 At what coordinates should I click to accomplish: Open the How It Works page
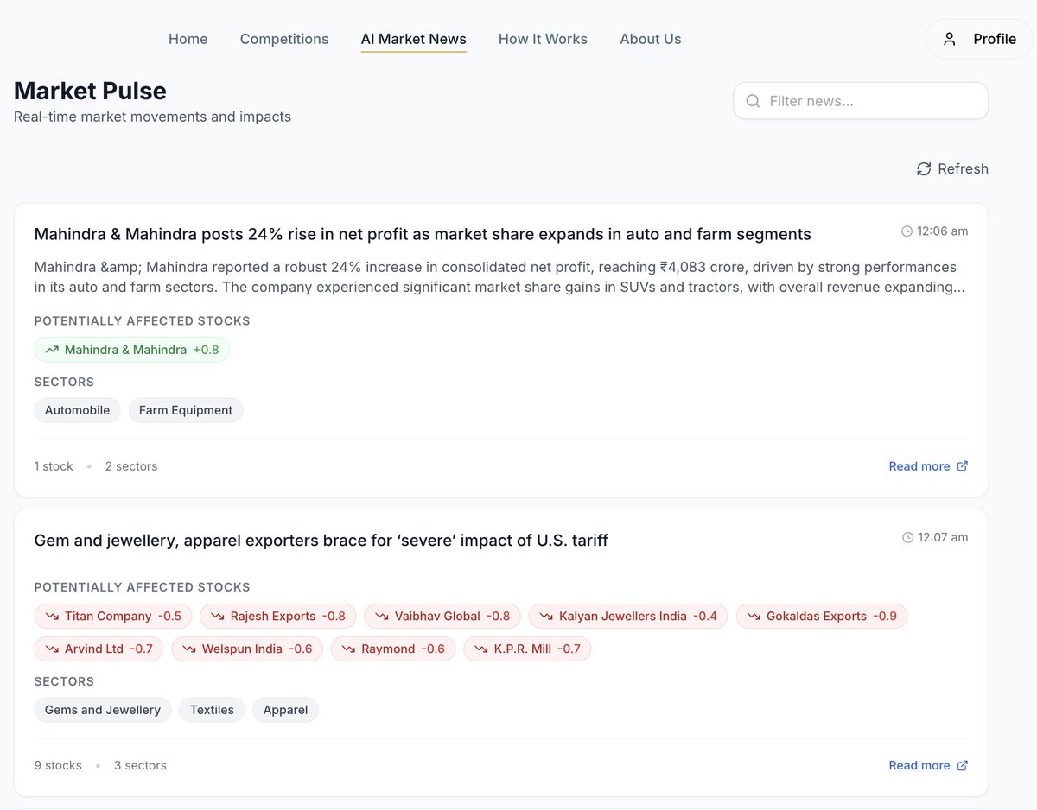543,39
